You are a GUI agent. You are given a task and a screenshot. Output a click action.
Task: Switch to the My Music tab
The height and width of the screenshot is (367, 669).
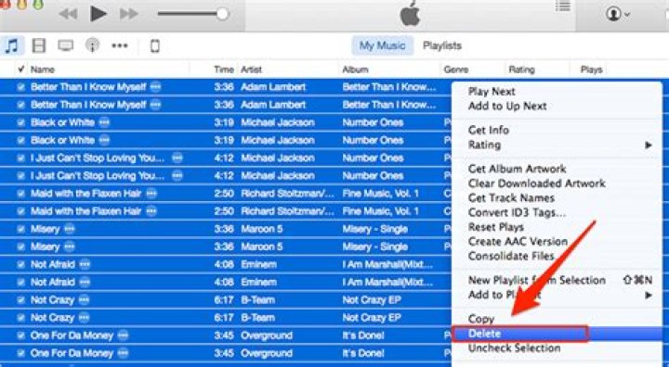(x=382, y=45)
